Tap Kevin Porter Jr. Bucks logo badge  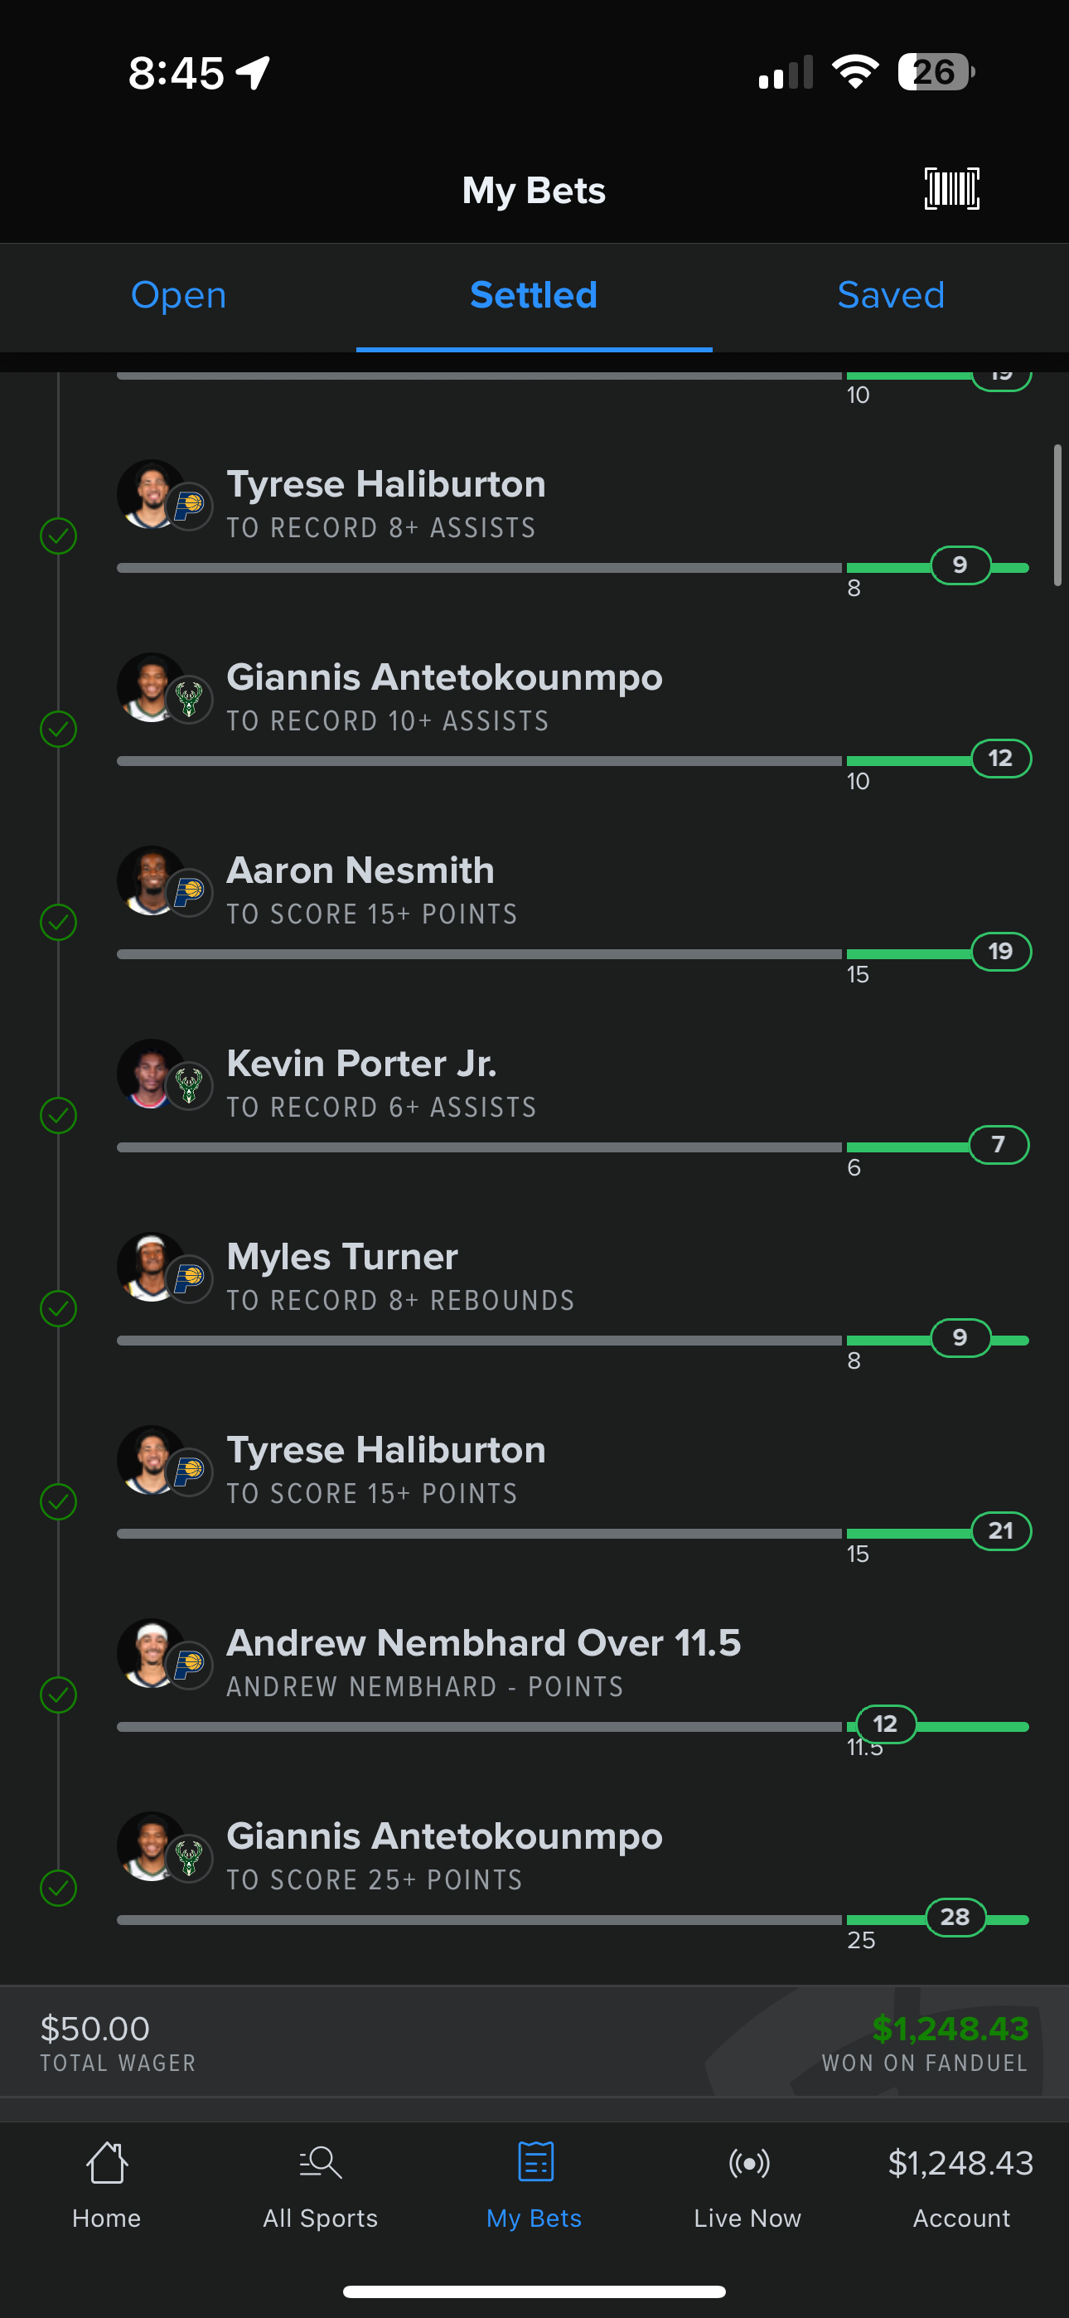coord(189,1086)
